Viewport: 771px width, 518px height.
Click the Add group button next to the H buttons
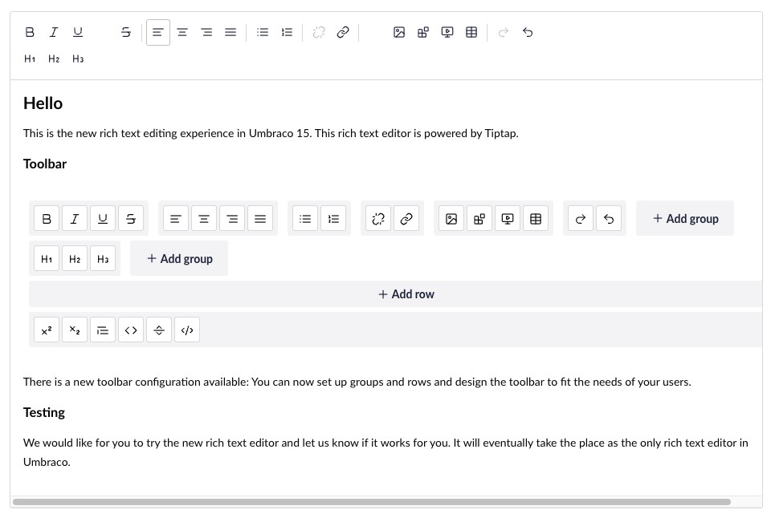(x=179, y=258)
